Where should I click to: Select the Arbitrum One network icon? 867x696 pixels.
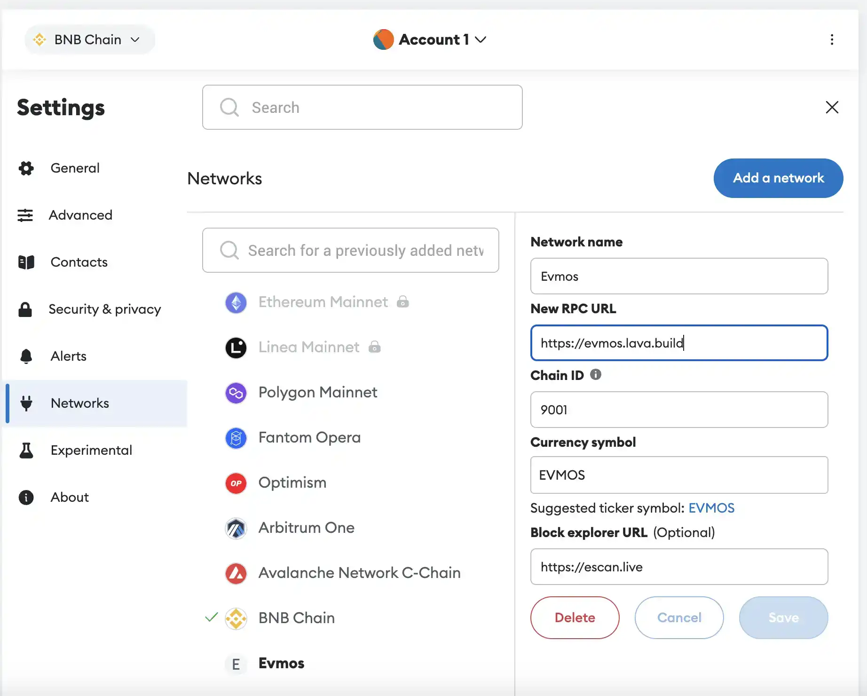(236, 528)
